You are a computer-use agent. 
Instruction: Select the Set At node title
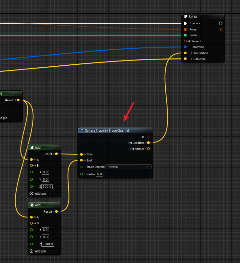tap(193, 17)
